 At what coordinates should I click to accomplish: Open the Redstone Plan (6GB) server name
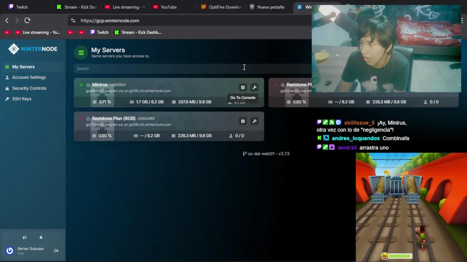point(113,119)
